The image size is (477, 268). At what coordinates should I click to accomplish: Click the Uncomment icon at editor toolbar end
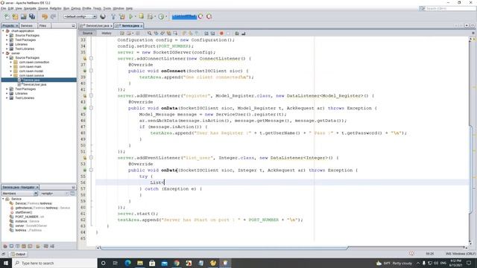(244, 33)
